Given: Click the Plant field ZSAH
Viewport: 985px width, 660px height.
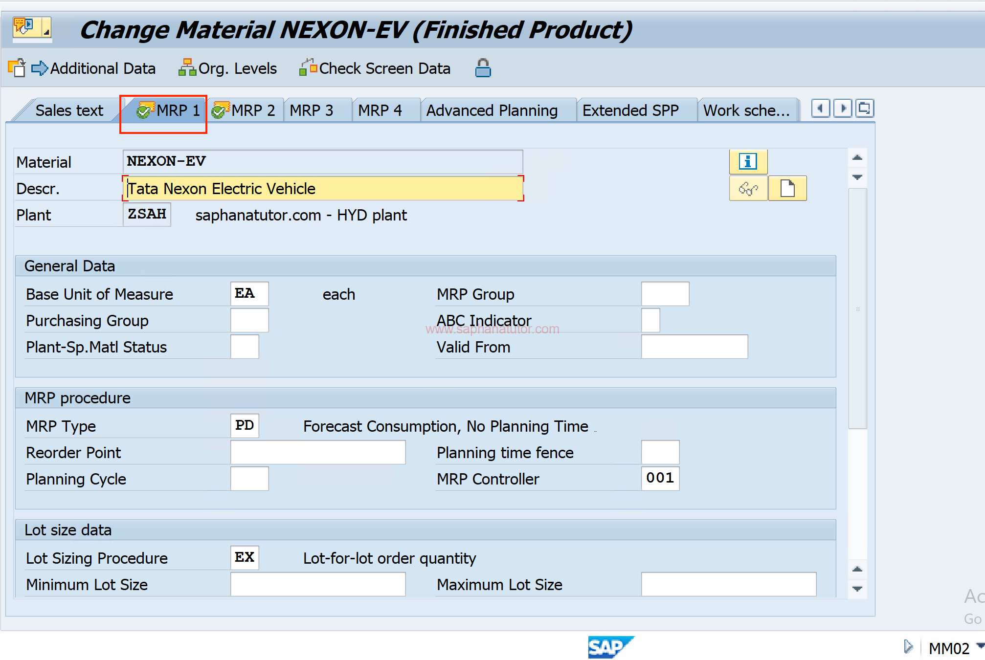Looking at the screenshot, I should [147, 215].
